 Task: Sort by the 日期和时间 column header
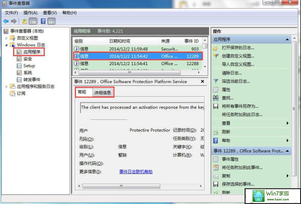point(133,41)
